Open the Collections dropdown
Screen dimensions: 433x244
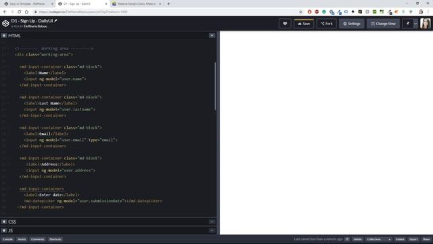coord(379,239)
